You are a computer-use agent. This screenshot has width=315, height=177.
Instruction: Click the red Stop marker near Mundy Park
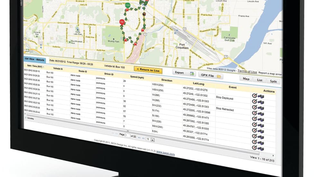coord(122,22)
